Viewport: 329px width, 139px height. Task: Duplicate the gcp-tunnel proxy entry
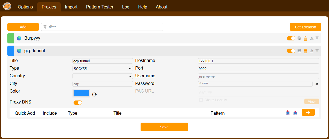299,51
